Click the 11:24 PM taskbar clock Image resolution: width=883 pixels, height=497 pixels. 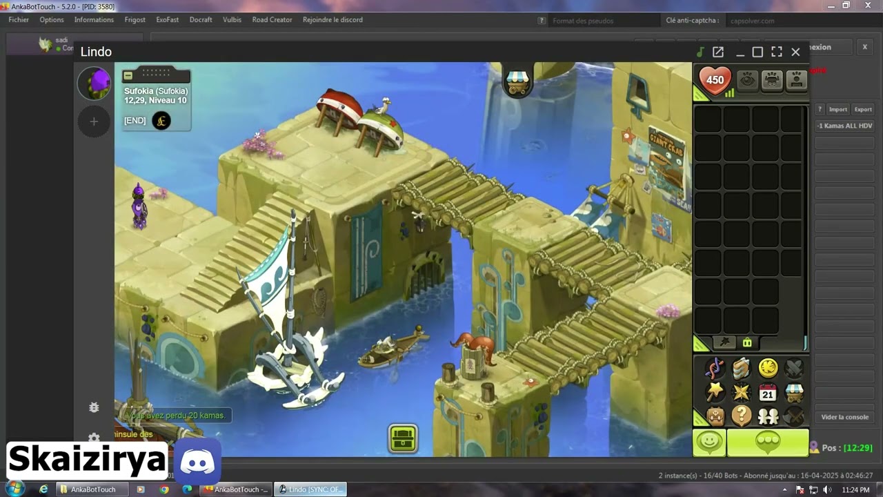(855, 489)
